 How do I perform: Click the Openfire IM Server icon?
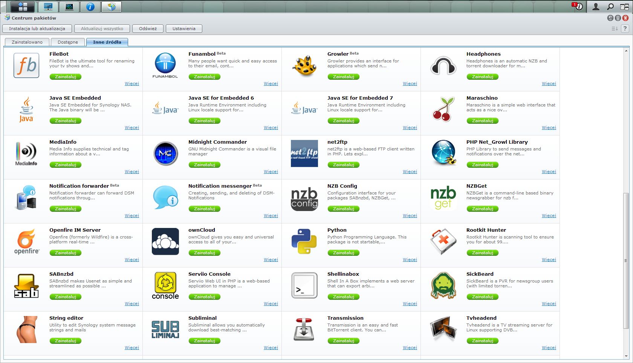point(26,241)
